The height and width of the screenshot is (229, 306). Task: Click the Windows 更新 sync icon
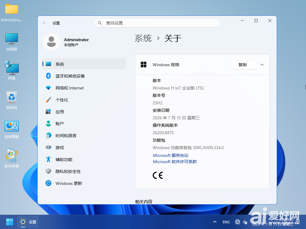tap(48, 183)
